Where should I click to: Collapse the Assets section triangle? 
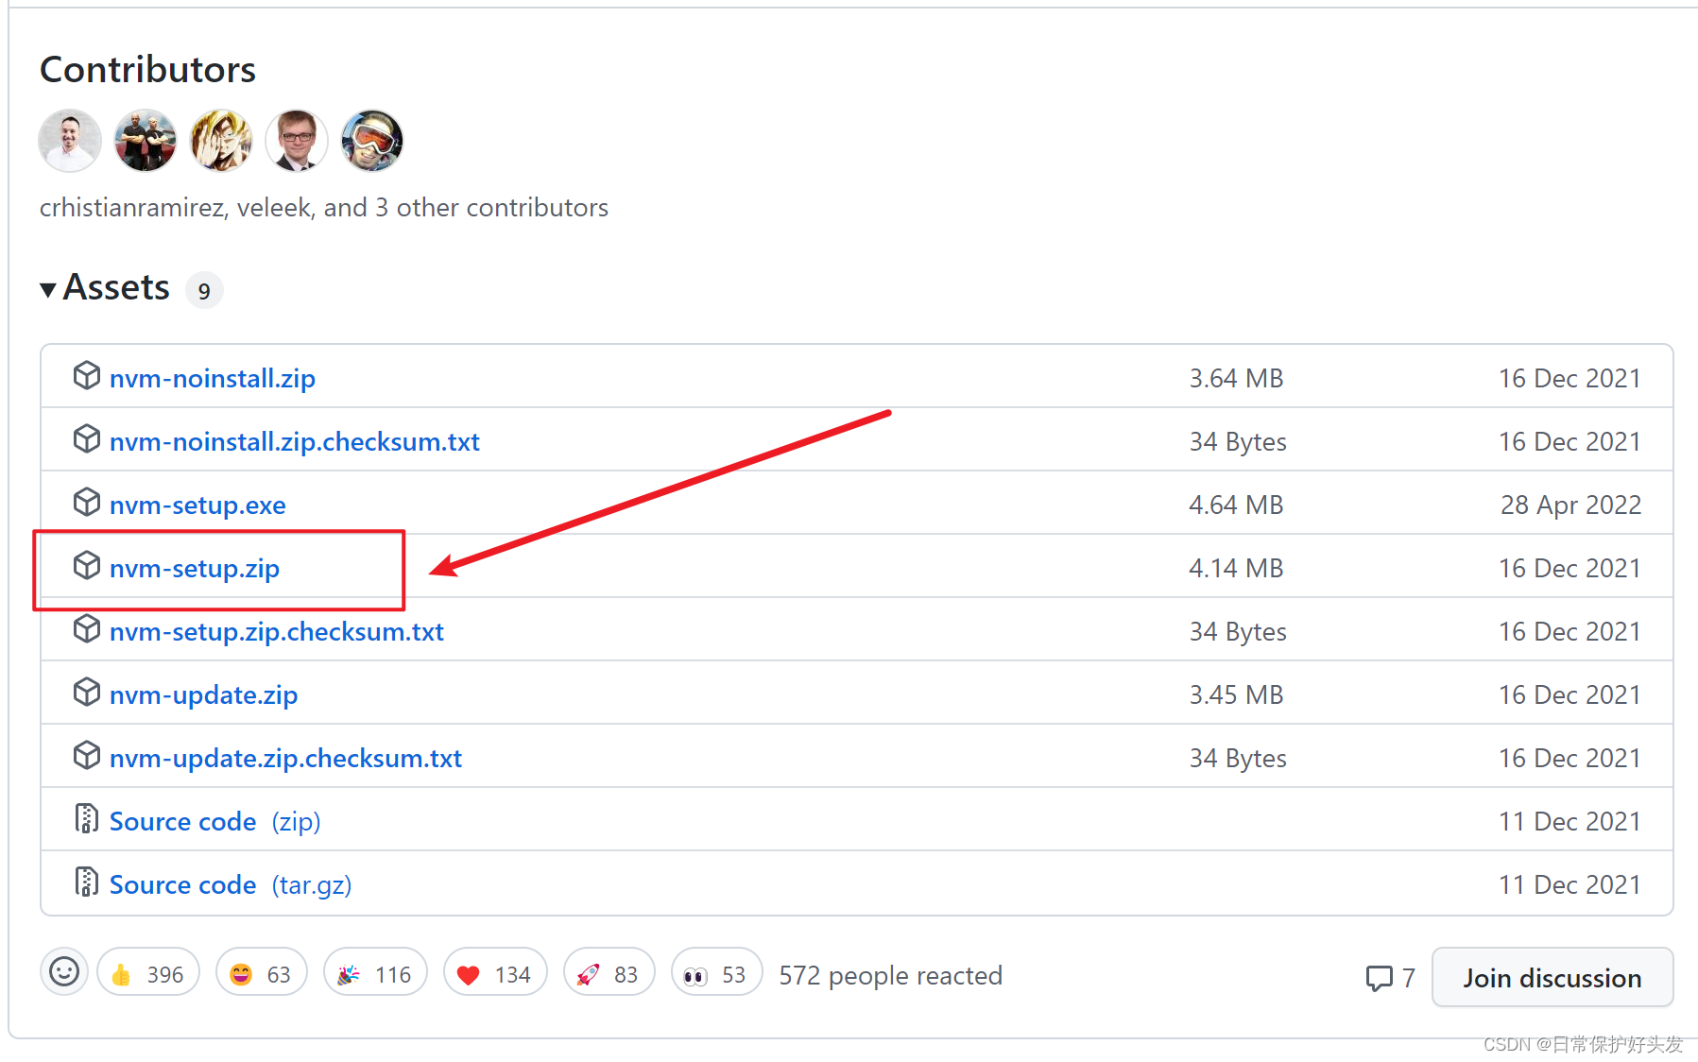point(48,289)
